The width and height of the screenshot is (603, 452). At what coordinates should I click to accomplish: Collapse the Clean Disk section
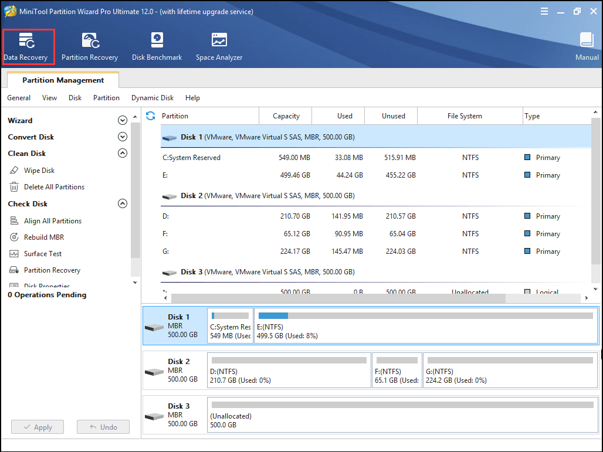[123, 154]
